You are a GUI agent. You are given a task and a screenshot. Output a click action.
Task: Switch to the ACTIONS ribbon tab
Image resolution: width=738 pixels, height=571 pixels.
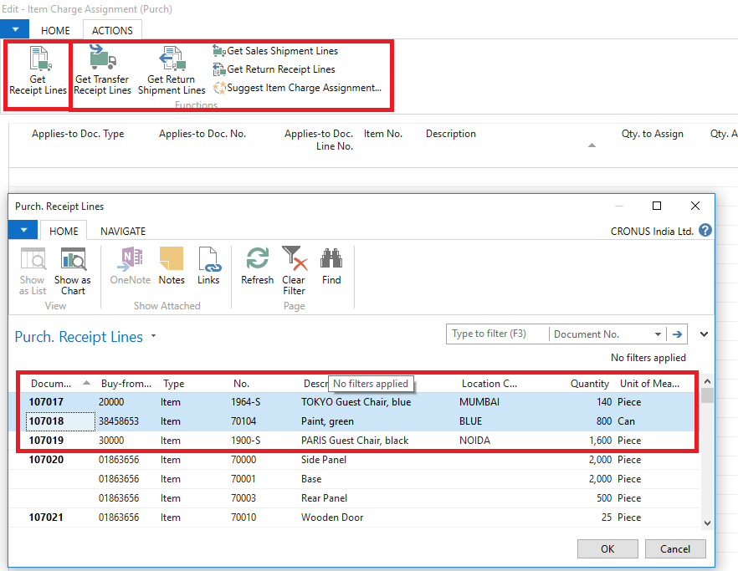pyautogui.click(x=112, y=31)
